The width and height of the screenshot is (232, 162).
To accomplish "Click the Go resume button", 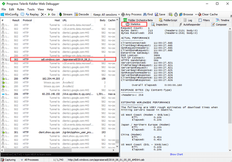I will coord(52,14).
